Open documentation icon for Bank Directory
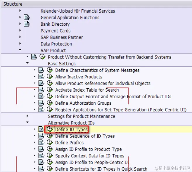The width and height of the screenshot is (192, 172). coord(27,24)
